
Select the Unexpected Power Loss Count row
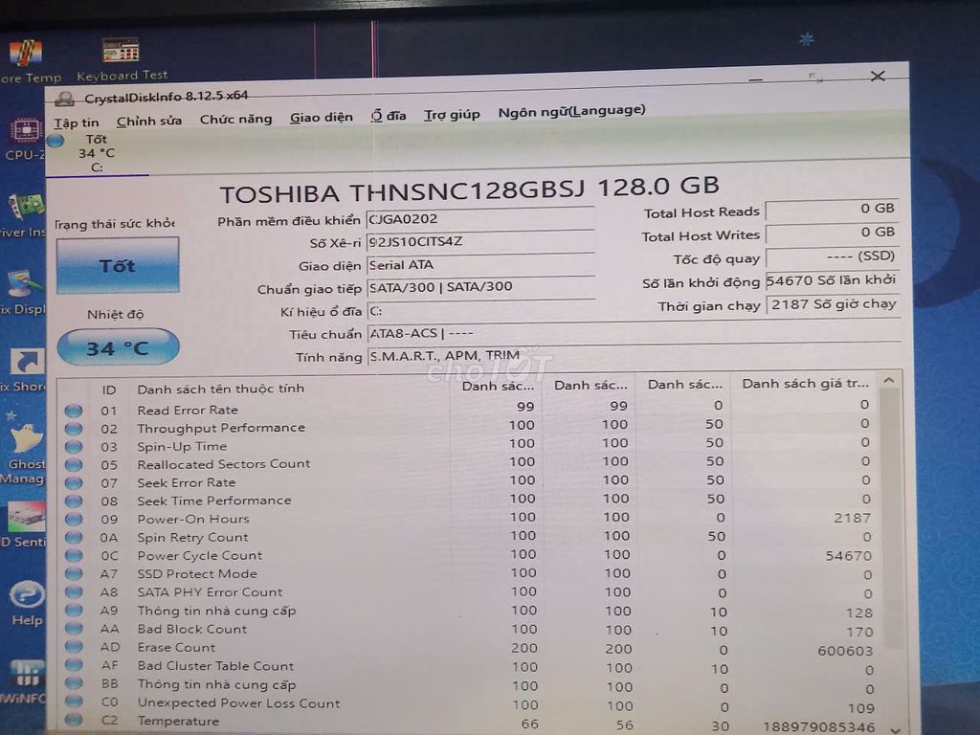(x=469, y=703)
